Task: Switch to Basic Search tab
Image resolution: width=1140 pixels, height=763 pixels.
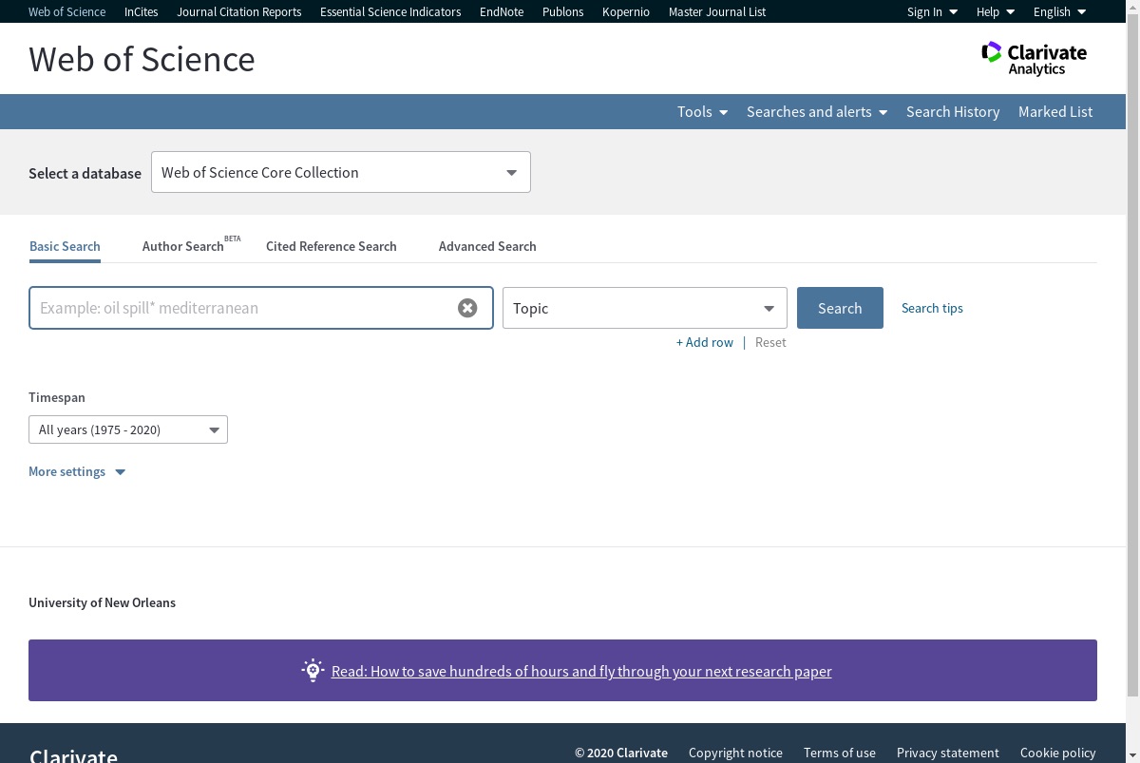Action: click(x=65, y=246)
